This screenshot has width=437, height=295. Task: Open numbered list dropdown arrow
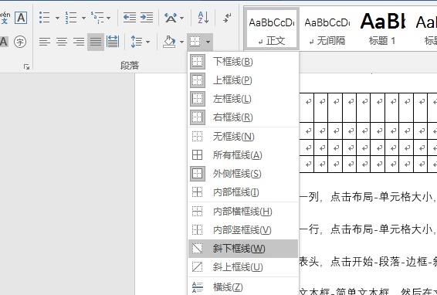click(x=83, y=18)
